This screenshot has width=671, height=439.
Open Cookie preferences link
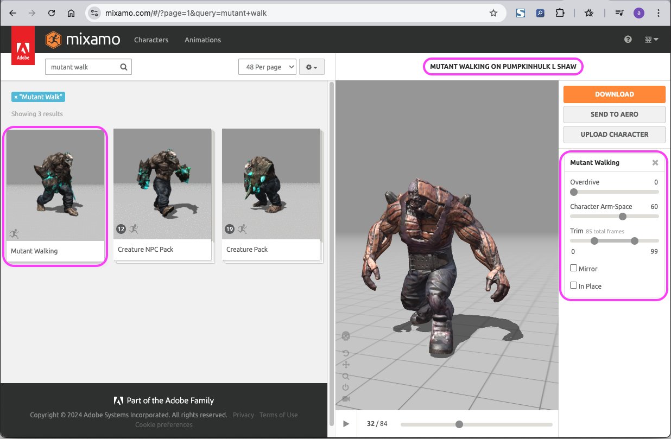[x=164, y=425]
